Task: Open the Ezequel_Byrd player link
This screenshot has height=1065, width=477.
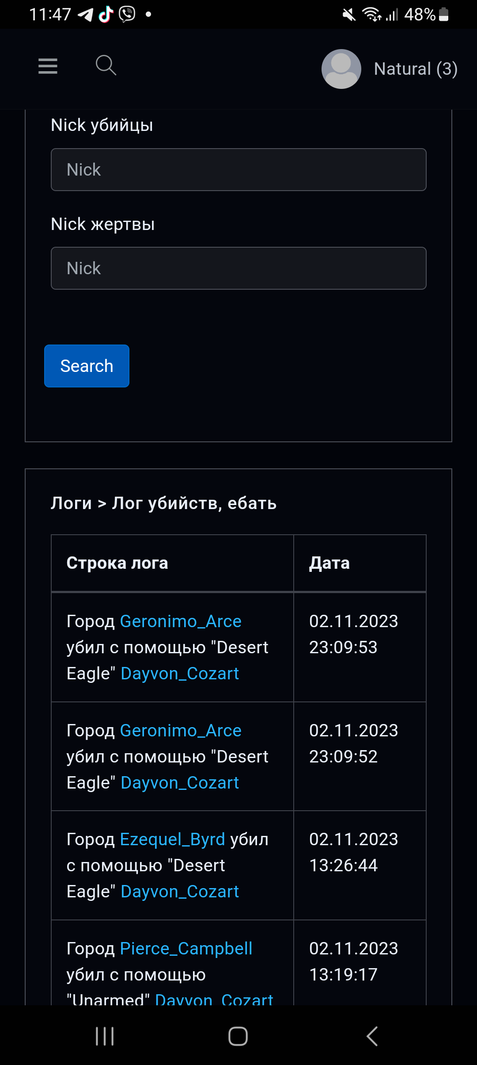Action: click(x=172, y=839)
